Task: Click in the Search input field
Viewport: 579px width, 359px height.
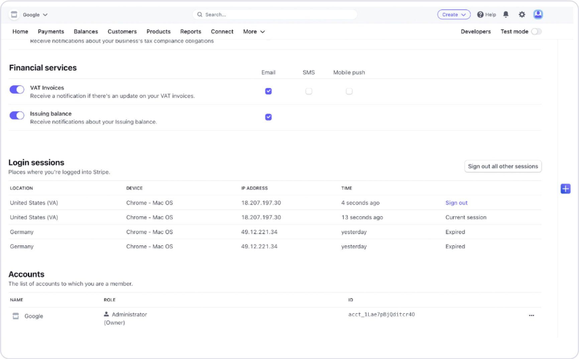Action: pos(275,14)
